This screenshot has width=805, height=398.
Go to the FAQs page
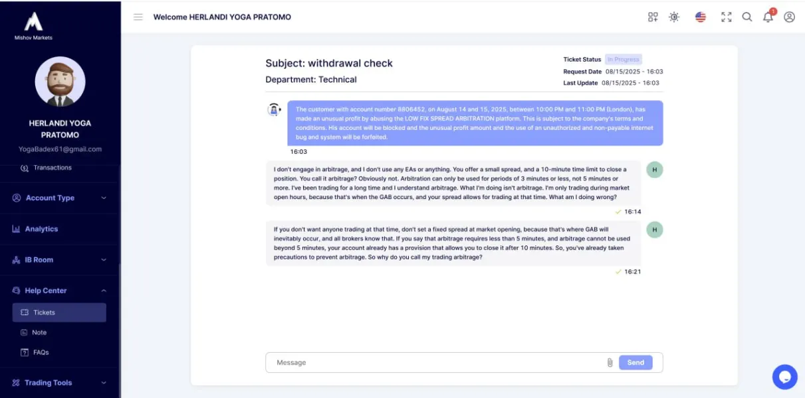[41, 352]
